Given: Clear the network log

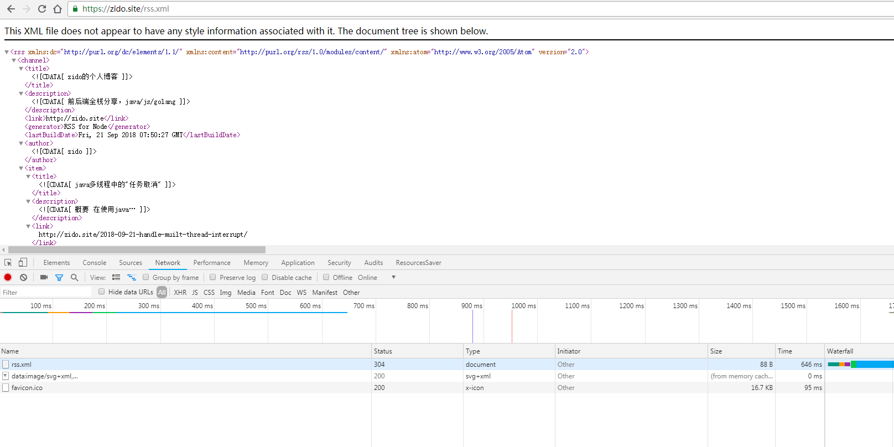Looking at the screenshot, I should pos(23,278).
